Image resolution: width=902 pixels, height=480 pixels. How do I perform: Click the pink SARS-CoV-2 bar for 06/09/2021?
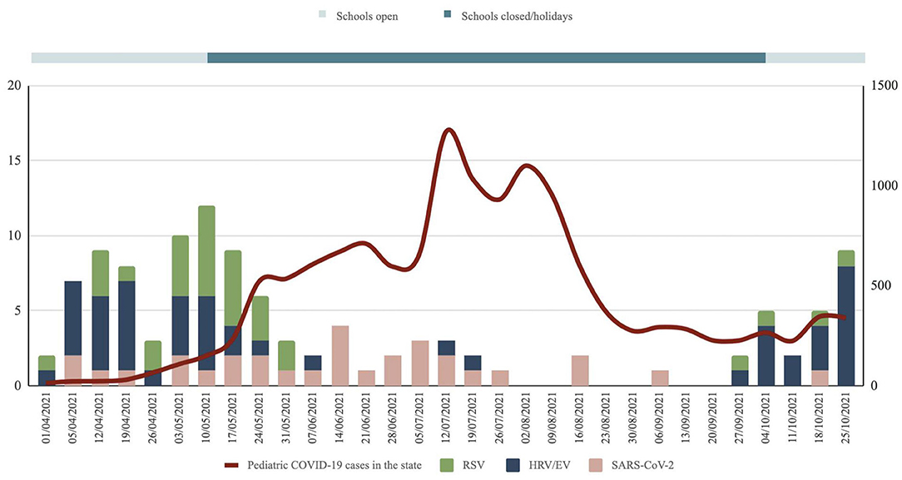tap(661, 379)
